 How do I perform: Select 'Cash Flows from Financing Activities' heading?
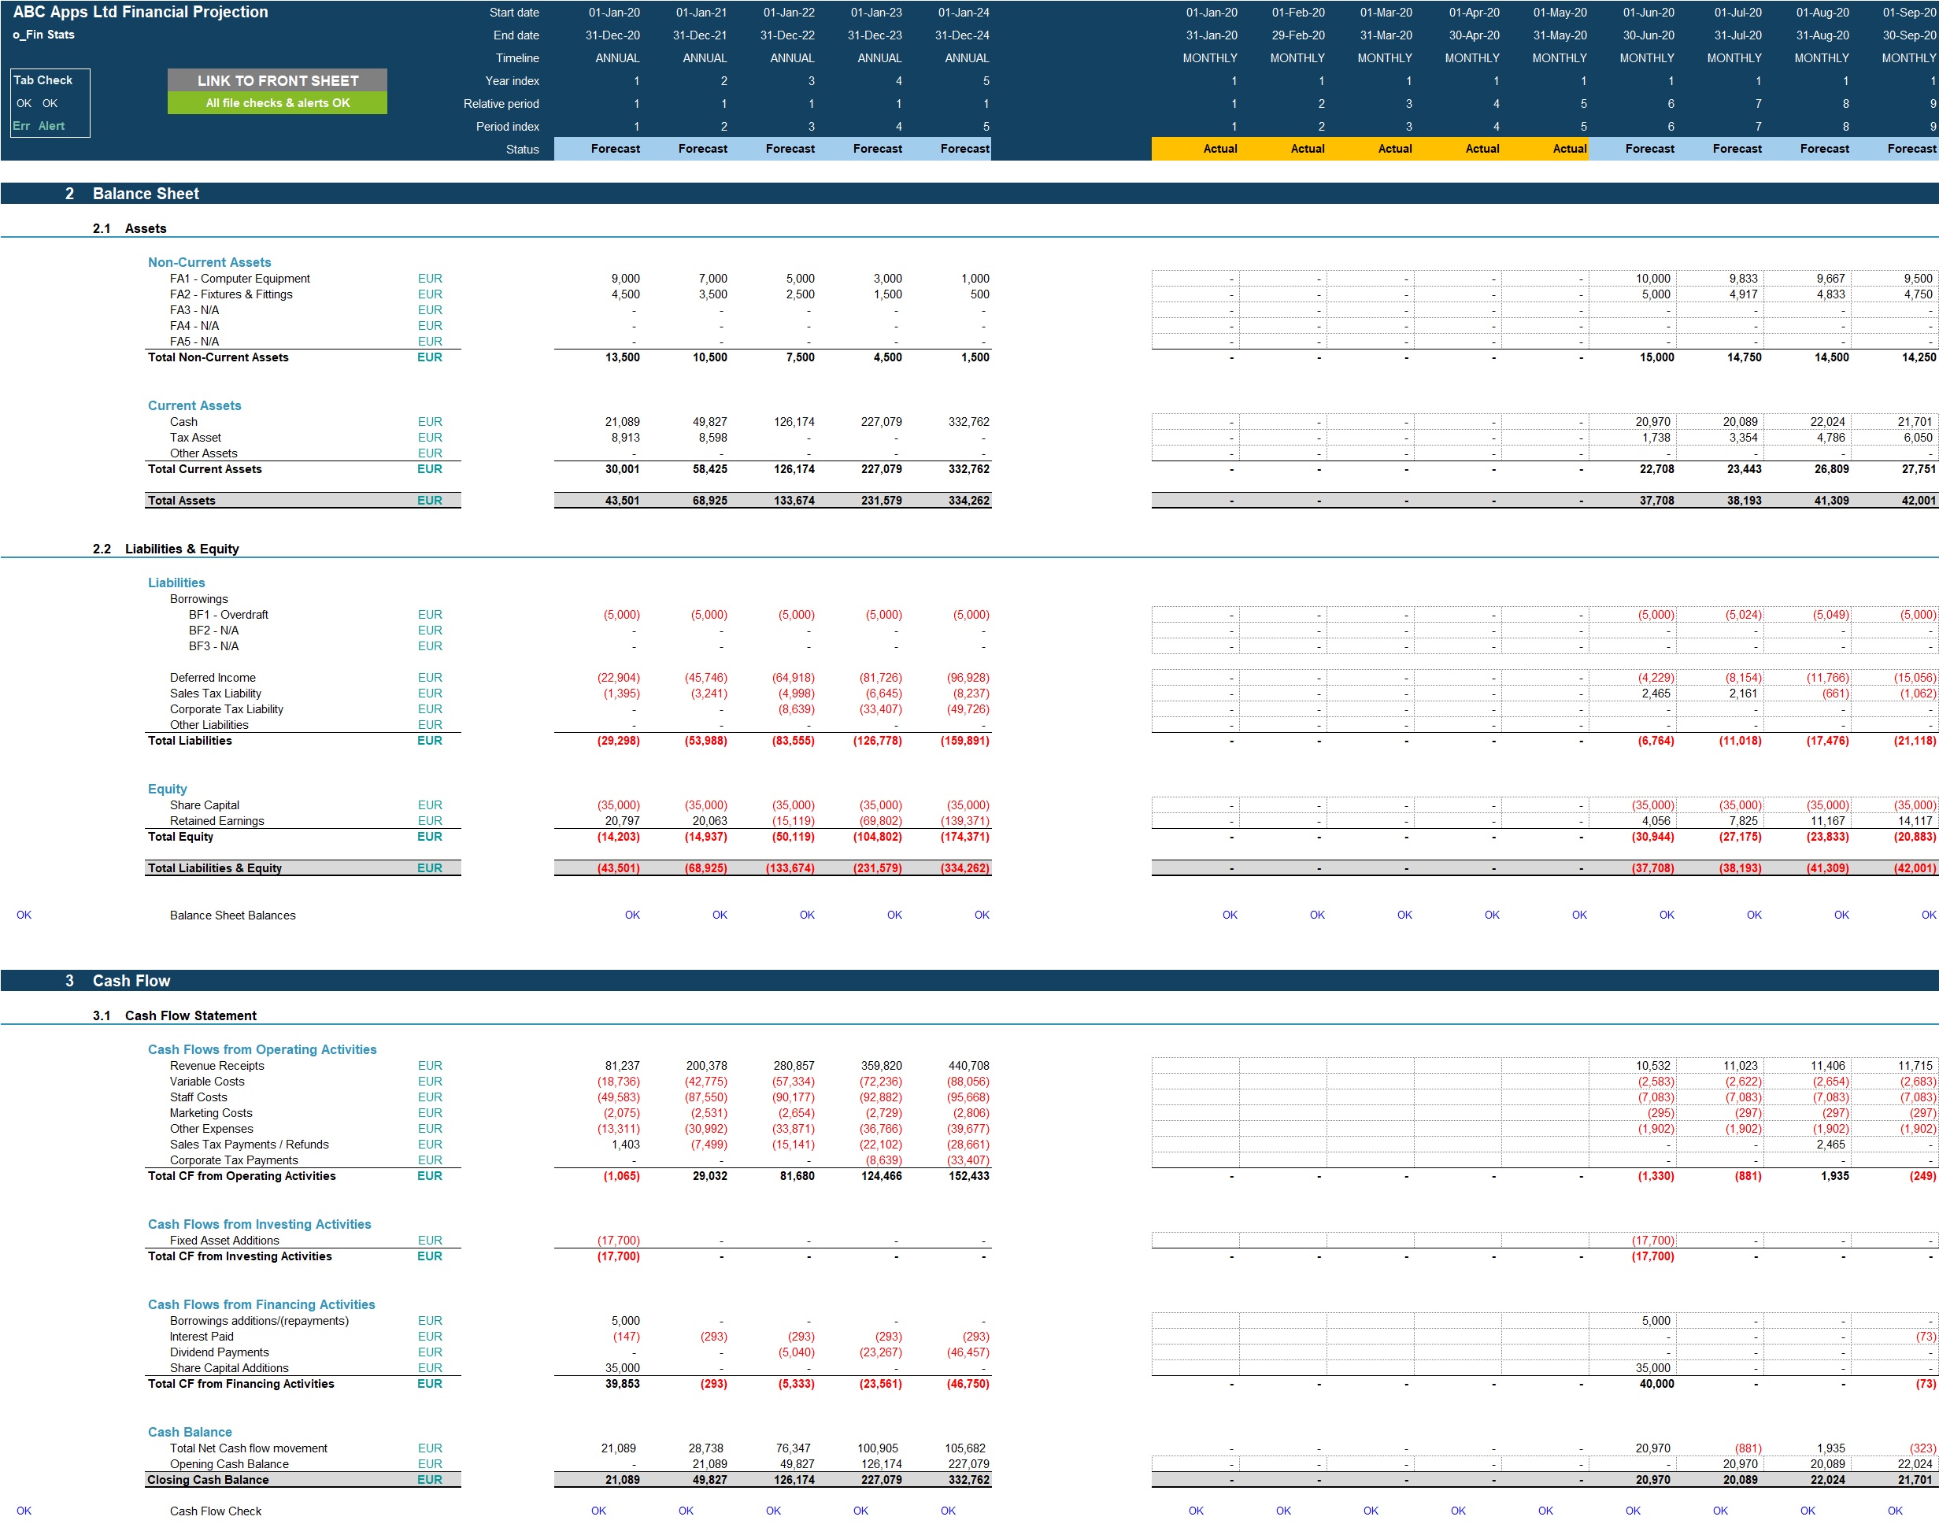[x=261, y=1305]
